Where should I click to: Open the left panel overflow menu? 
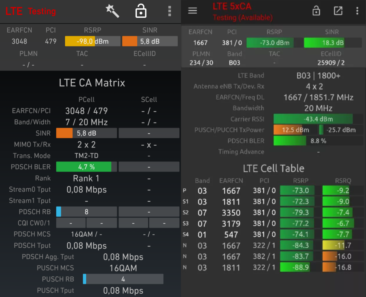tap(170, 11)
